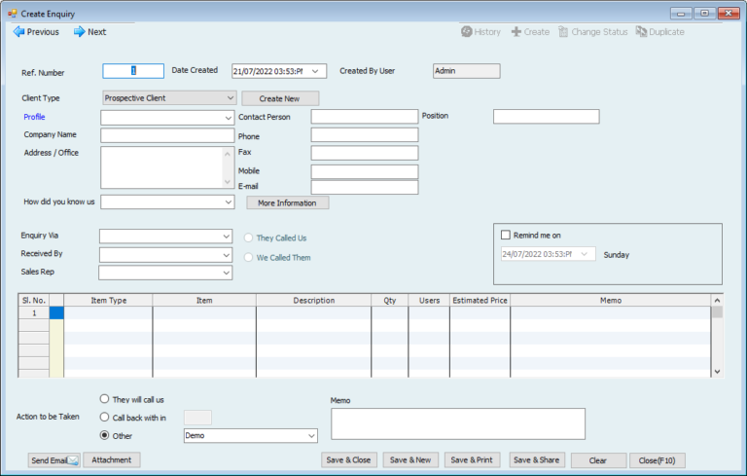Enable the Remind me on checkbox
The height and width of the screenshot is (476, 747).
pyautogui.click(x=506, y=236)
